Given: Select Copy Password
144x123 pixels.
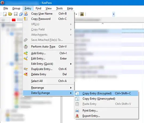Looking at the screenshot, I should 49,19.
